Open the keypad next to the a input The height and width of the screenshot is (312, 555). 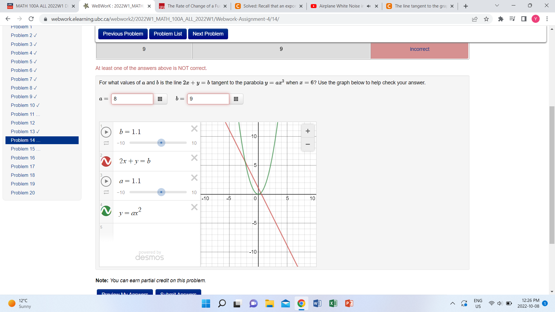(x=160, y=99)
